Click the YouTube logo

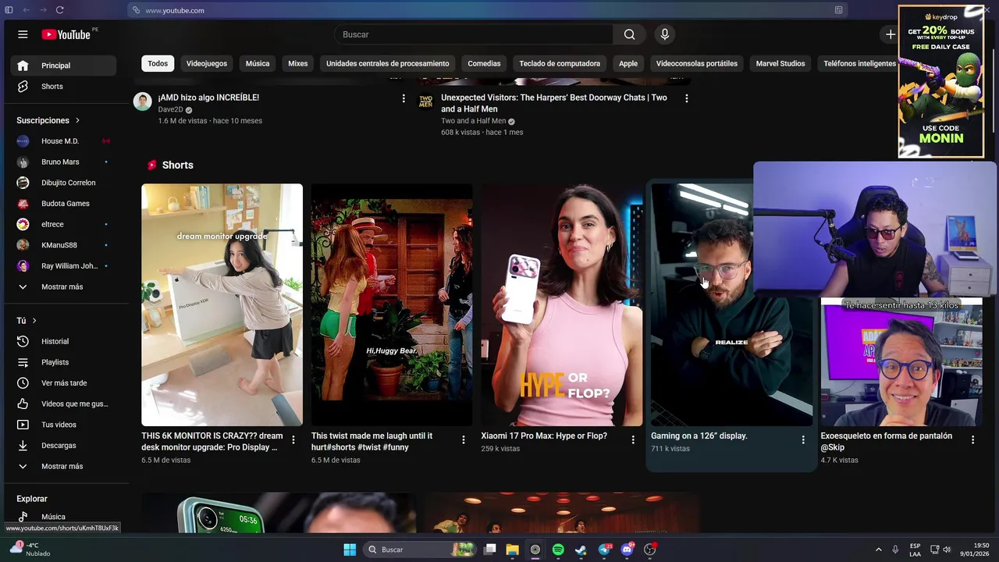point(66,34)
